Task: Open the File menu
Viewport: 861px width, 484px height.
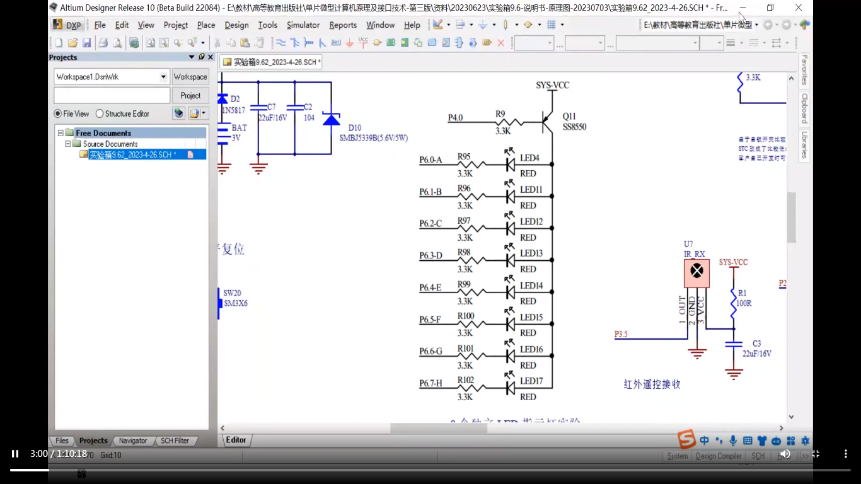Action: point(100,25)
